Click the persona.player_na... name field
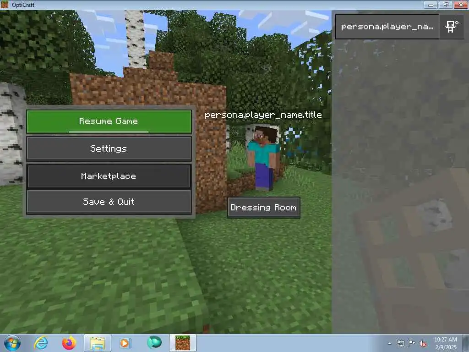469x352 pixels. pyautogui.click(x=387, y=27)
